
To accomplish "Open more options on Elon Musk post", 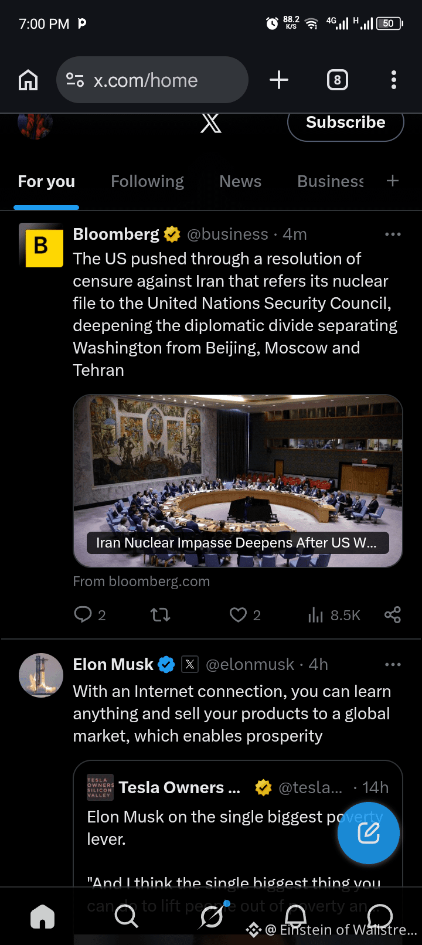I will coord(393,665).
